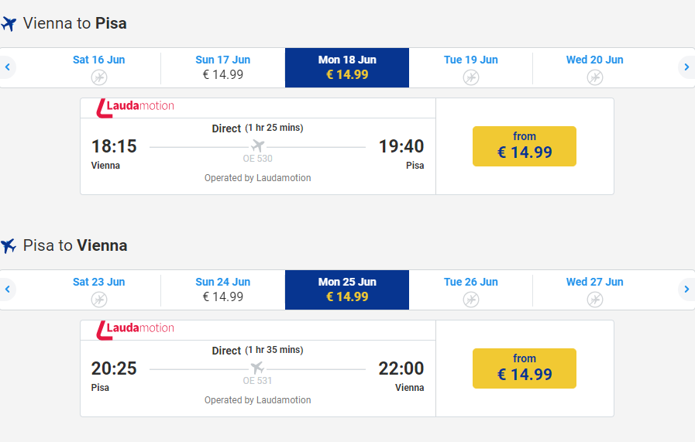
Task: Click the Vienna to Pisa plane icon heading
Action: [9, 24]
